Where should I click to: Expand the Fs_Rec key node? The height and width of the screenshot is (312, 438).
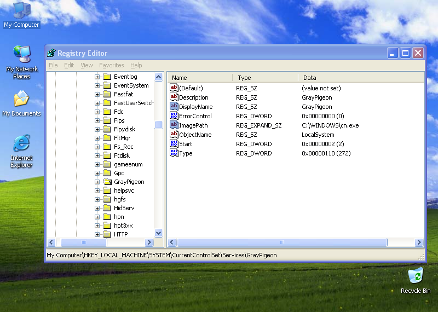97,147
